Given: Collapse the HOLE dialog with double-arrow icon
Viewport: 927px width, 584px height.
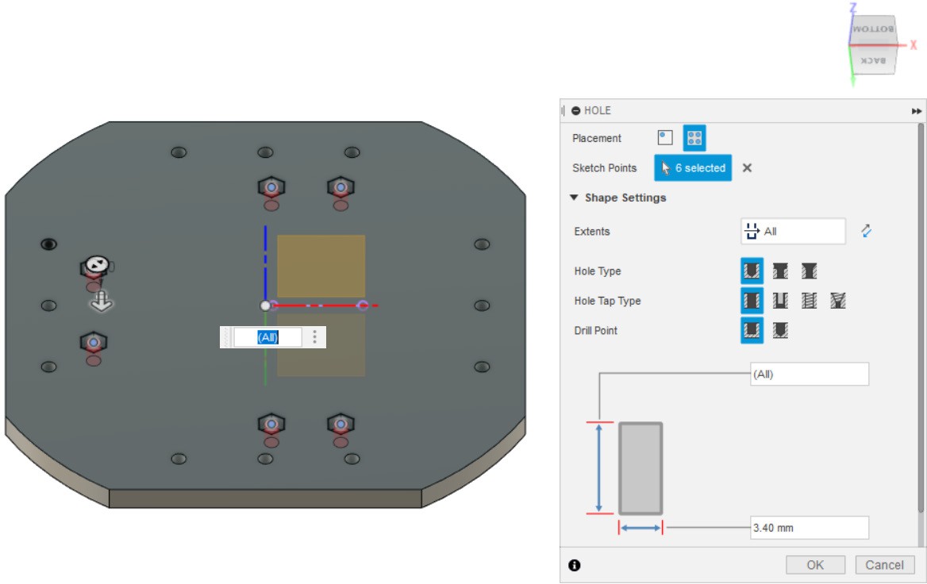Looking at the screenshot, I should [x=917, y=111].
